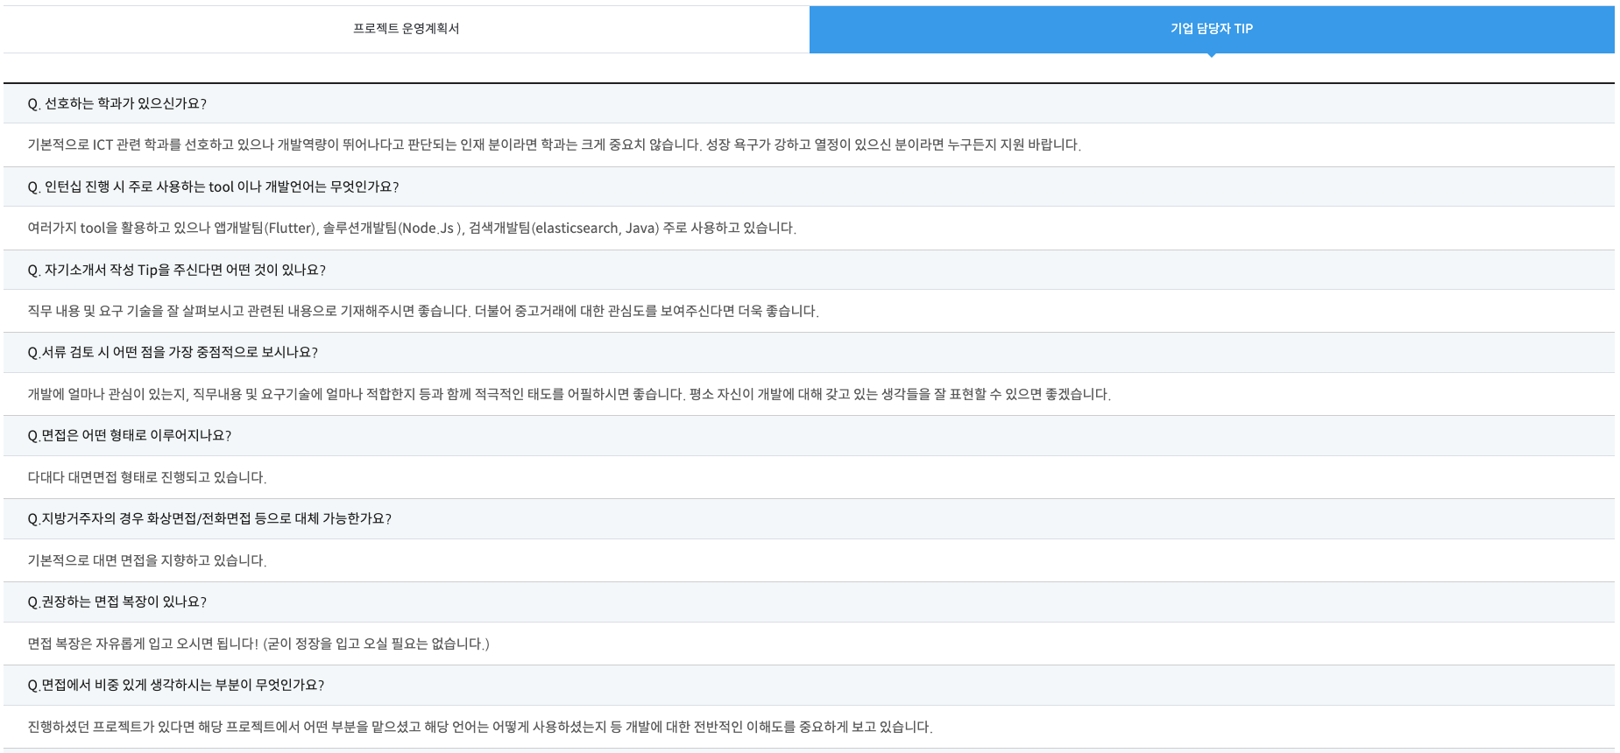The image size is (1620, 753).
Task: Click question 'Q.면접에서 비중 있게 생각하시는 부분'
Action: (176, 685)
